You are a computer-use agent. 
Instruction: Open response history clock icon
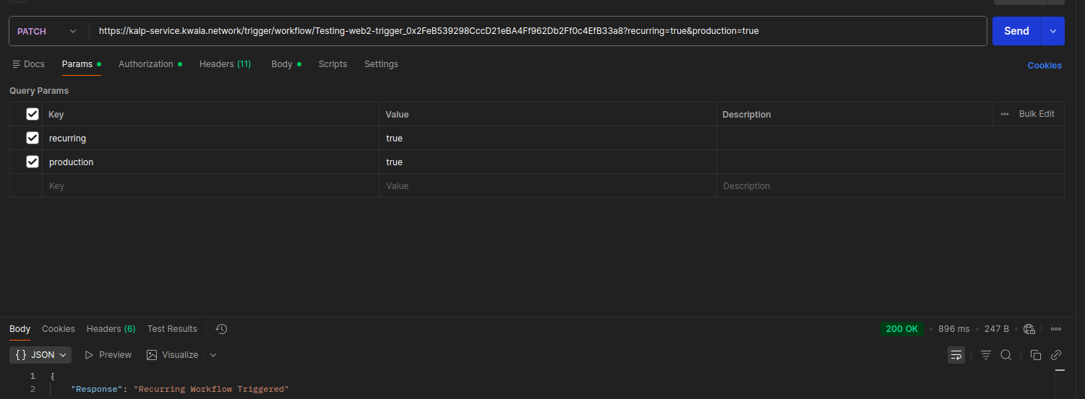tap(222, 329)
